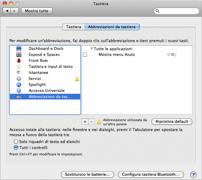Screen dimensions: 202x180
Task: Click the warning icon beside the conflict message
Action: pos(99,122)
